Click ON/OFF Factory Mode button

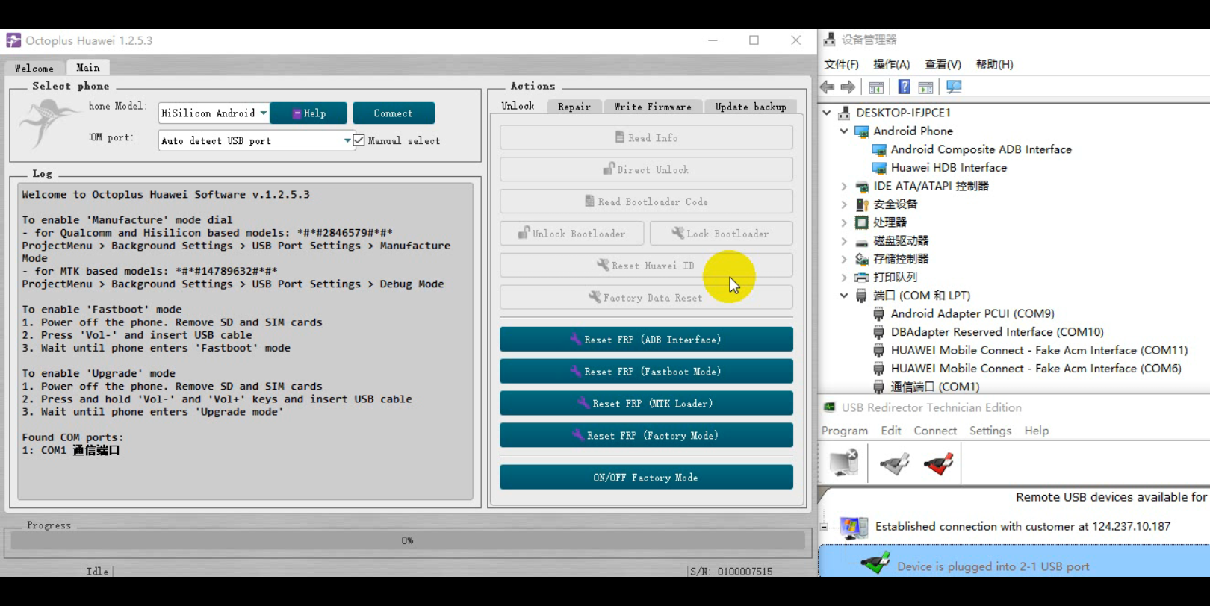click(646, 478)
